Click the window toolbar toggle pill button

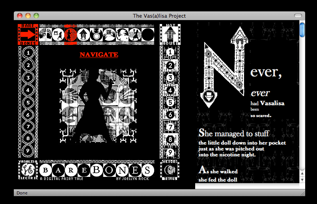pyautogui.click(x=298, y=16)
